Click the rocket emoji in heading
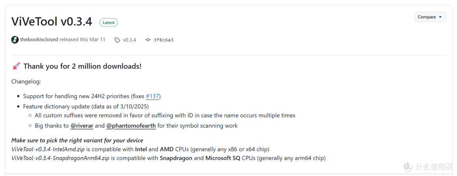 [16, 66]
